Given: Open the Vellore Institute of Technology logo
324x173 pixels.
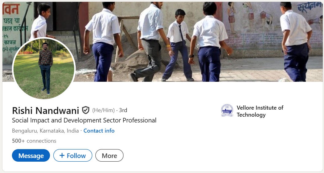Looking at the screenshot, I should point(227,111).
